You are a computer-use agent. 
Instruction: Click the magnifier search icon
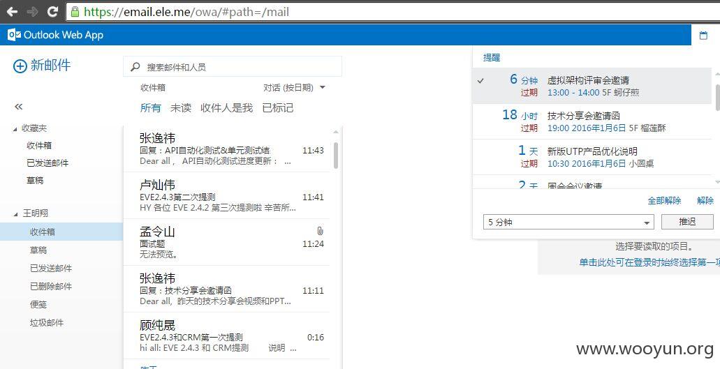(135, 67)
